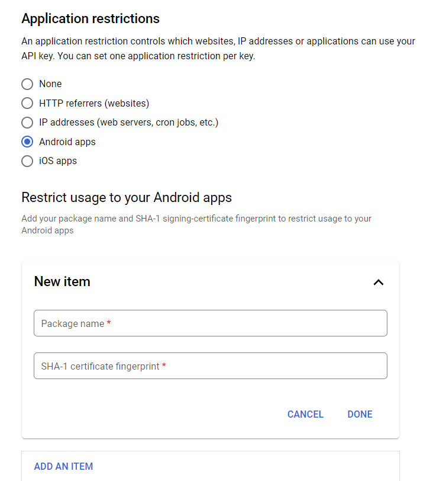The image size is (430, 481).
Task: Click ADD AN ITEM
Action: (63, 466)
